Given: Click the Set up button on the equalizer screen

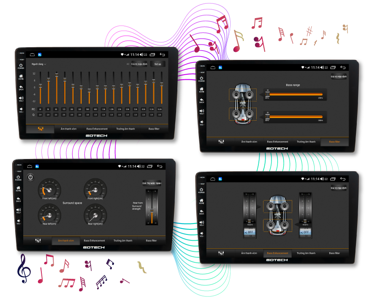Looking at the screenshot, I should [x=157, y=64].
